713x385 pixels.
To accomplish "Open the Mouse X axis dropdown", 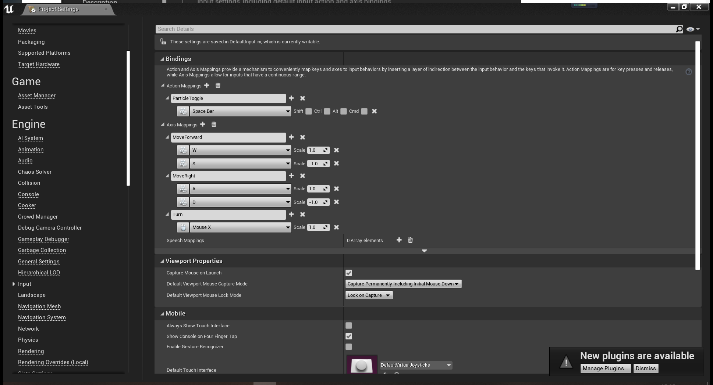I will pyautogui.click(x=241, y=227).
